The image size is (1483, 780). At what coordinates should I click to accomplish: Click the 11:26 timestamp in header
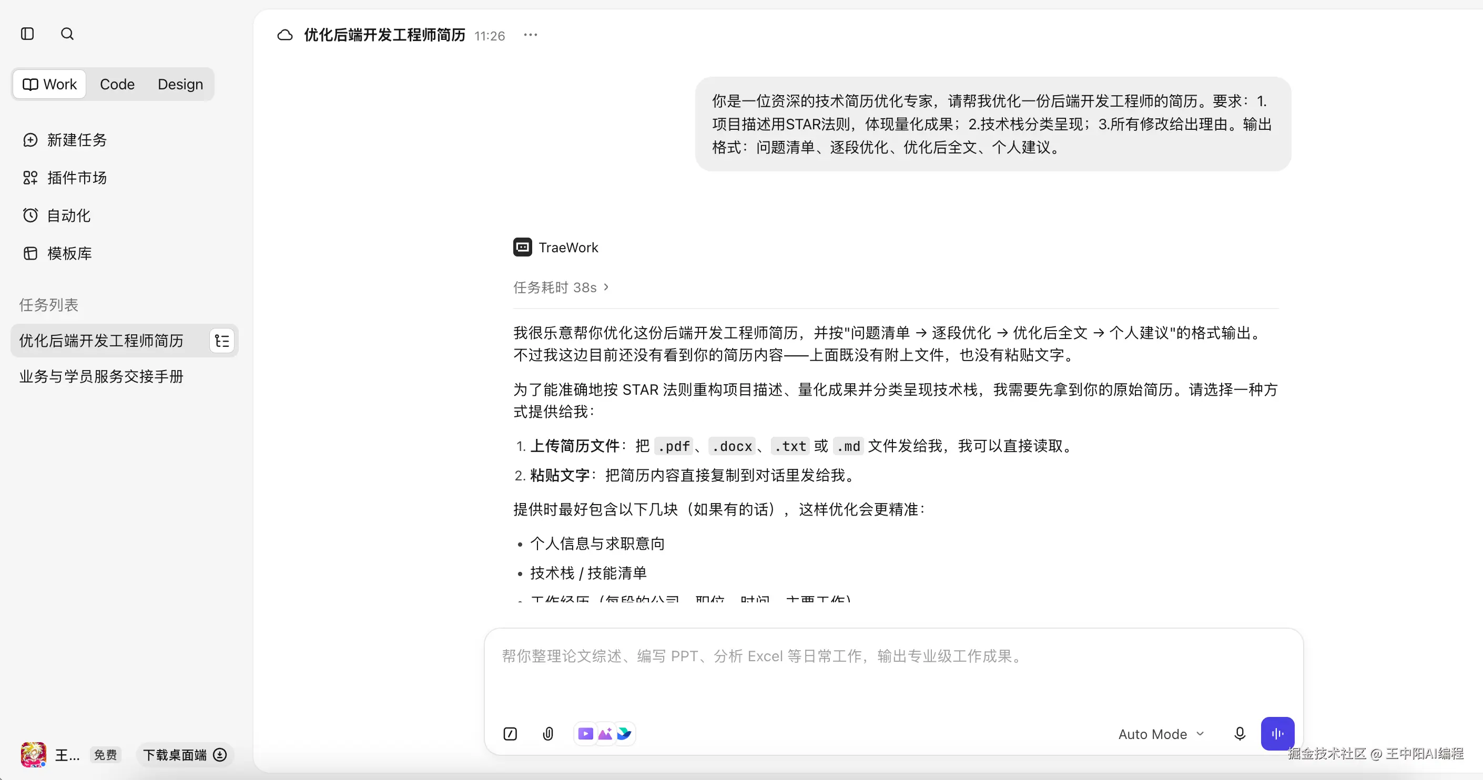(490, 36)
